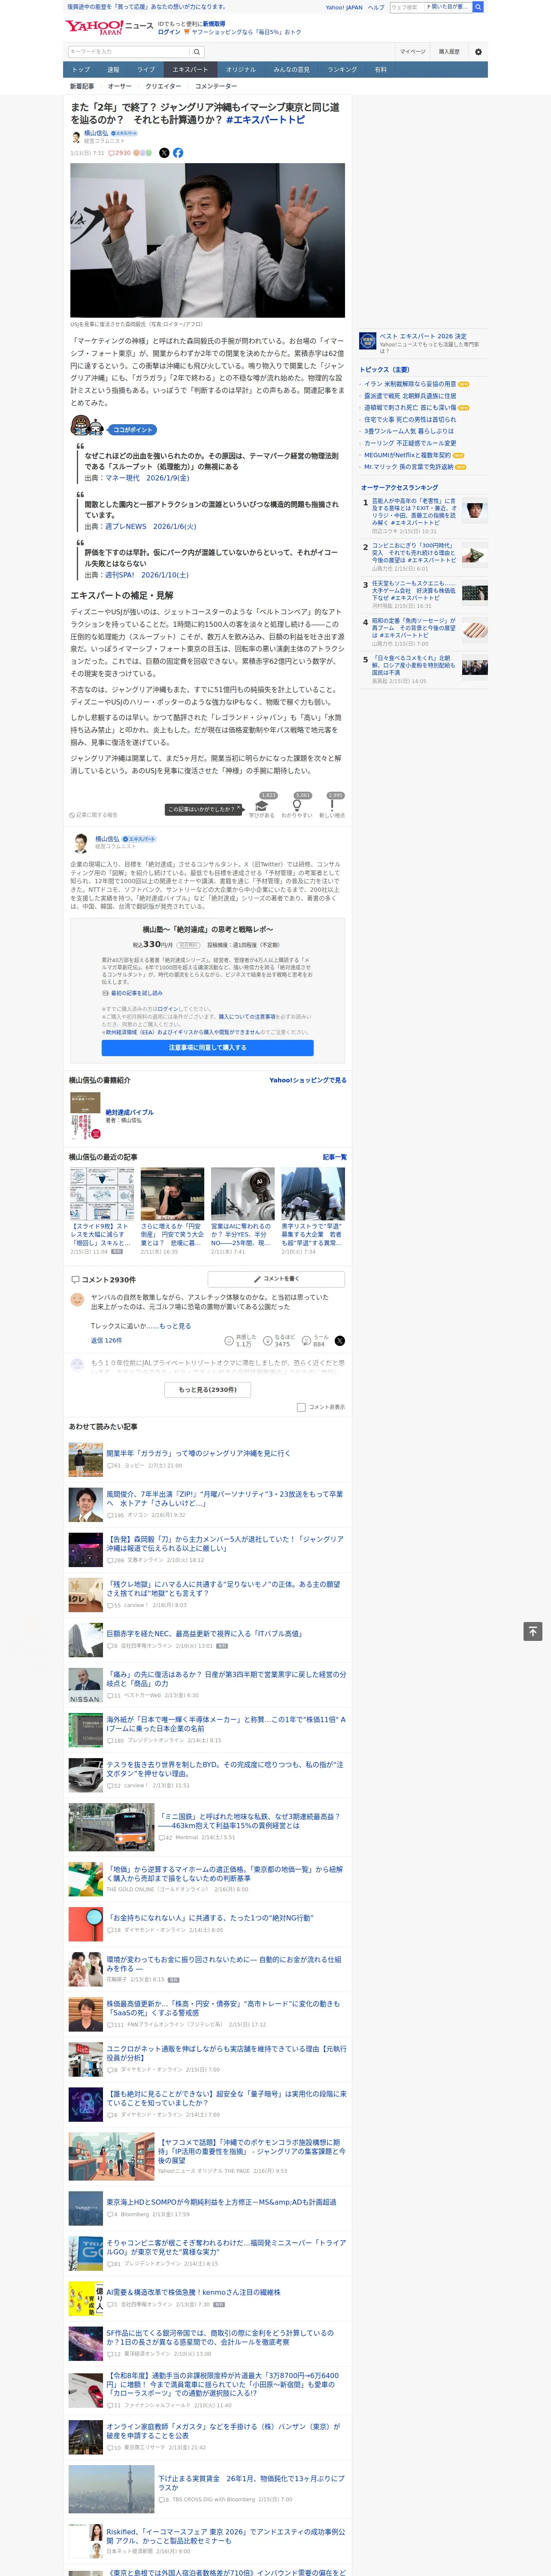Share article on Facebook icon
The image size is (551, 2576).
[178, 153]
